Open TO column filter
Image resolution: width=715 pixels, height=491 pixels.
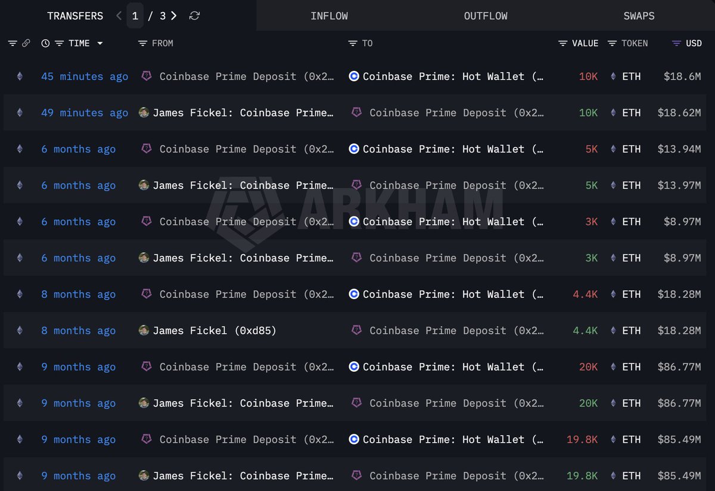[353, 43]
